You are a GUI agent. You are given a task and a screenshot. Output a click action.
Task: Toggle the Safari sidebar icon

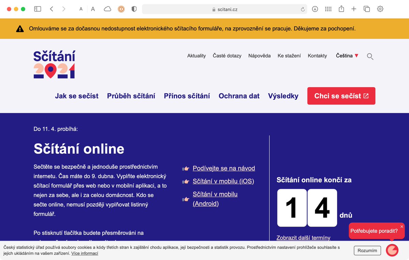38,9
